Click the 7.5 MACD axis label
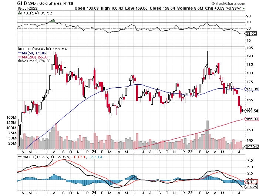 tap(250, 160)
